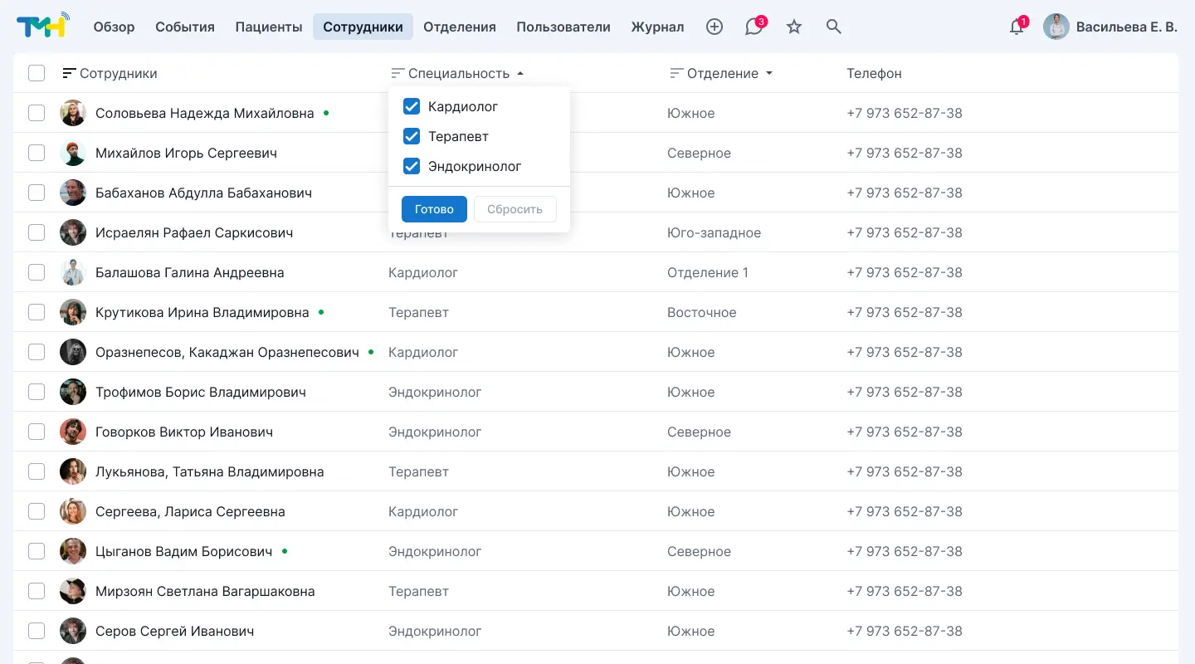Screen dimensions: 1195x664
Task: Apply filters with the Готово button
Action: (434, 209)
